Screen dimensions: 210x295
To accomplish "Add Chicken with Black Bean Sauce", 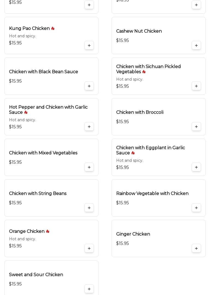I will 89,86.
